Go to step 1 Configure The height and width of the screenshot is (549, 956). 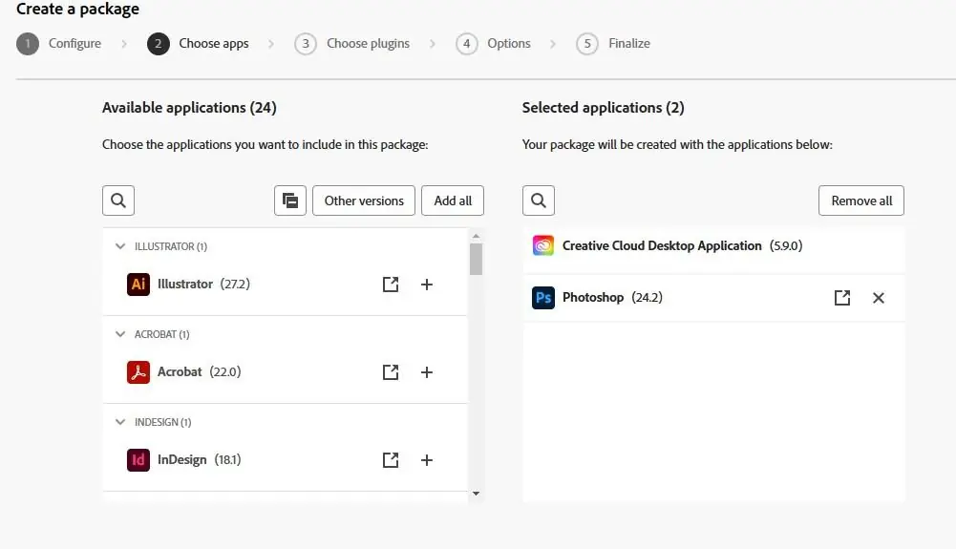point(59,44)
